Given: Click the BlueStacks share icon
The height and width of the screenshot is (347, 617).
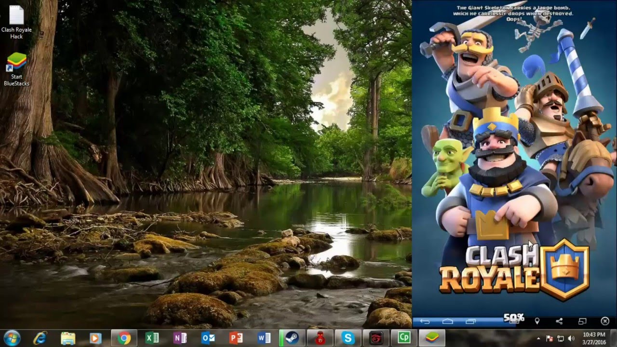Looking at the screenshot, I should point(559,321).
